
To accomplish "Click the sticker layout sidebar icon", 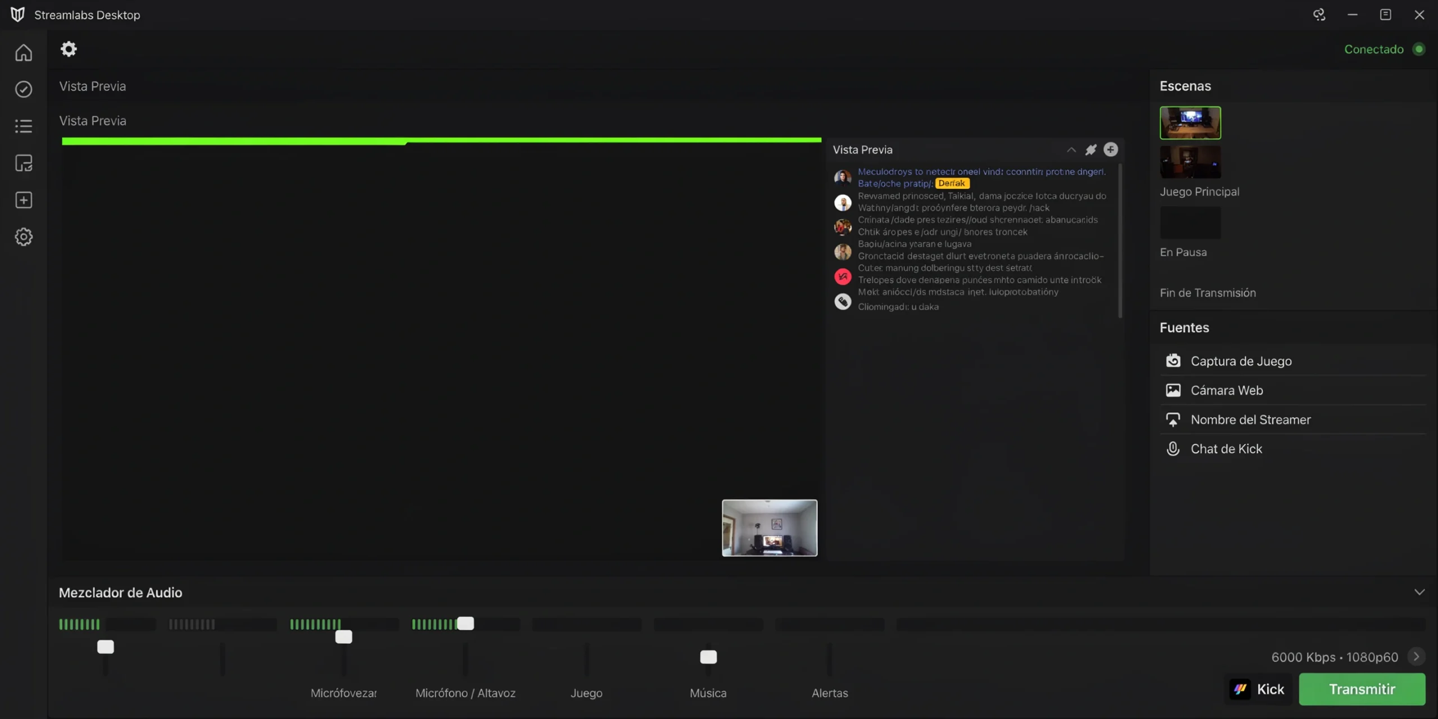I will pyautogui.click(x=24, y=163).
